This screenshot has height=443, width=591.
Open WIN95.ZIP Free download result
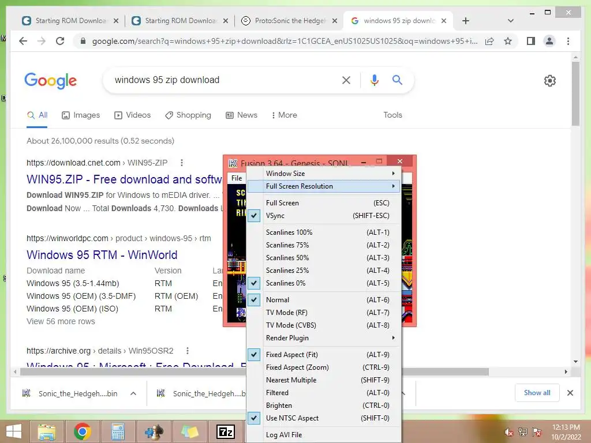(125, 179)
